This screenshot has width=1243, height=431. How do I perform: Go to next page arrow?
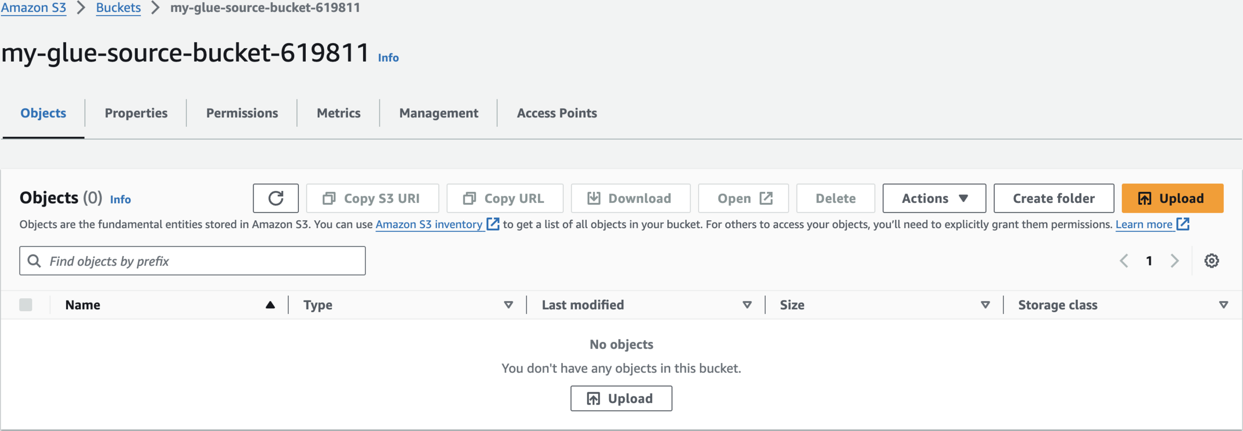pos(1174,261)
